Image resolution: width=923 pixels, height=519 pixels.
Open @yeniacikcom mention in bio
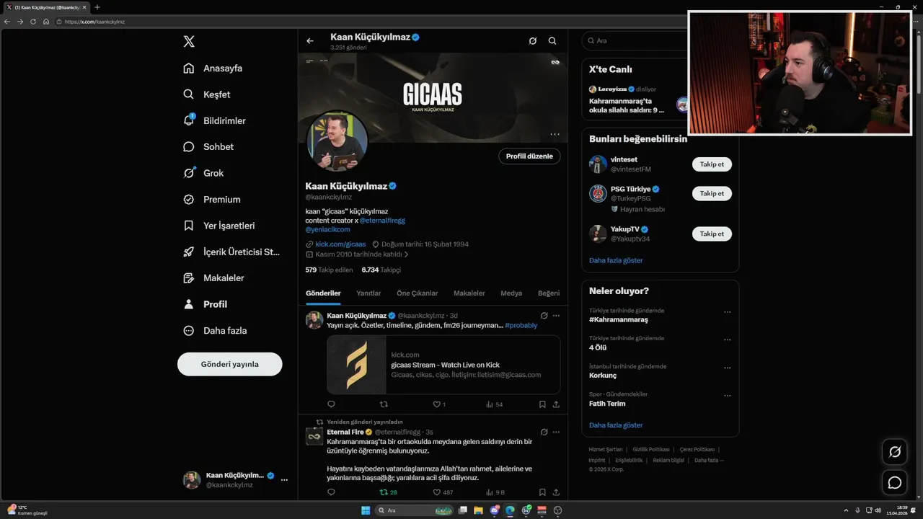tap(327, 229)
